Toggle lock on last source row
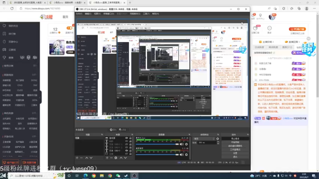The height and width of the screenshot is (179, 319). tap(130, 154)
